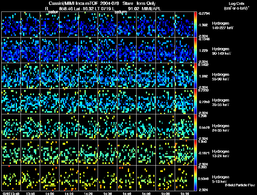Click the colorbar midpoint value '-1.302'
The width and height of the screenshot is (257, 195).
tap(203, 25)
